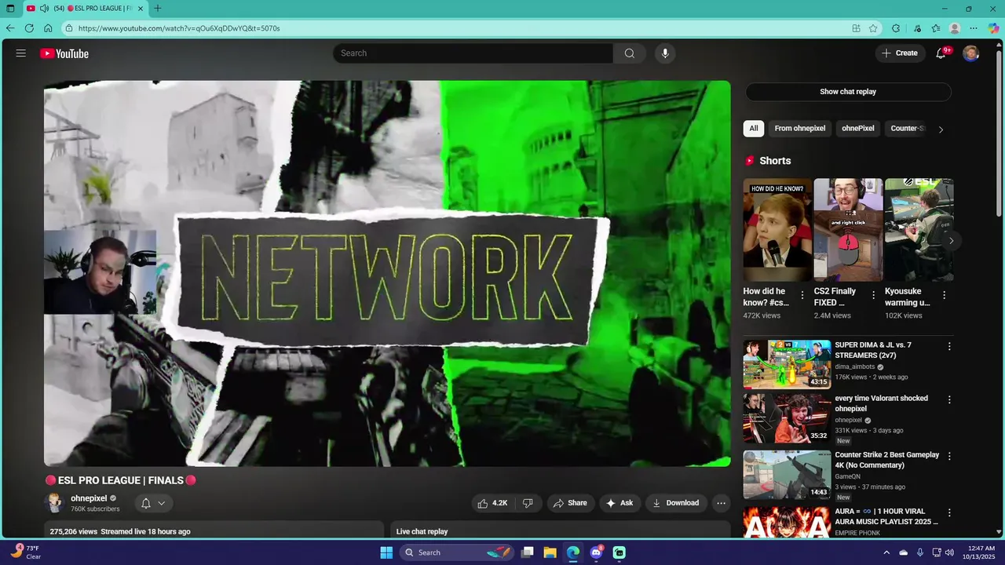This screenshot has height=565, width=1005.
Task: Open options for Counter Strike 2 Best Gameplay
Action: (x=949, y=456)
